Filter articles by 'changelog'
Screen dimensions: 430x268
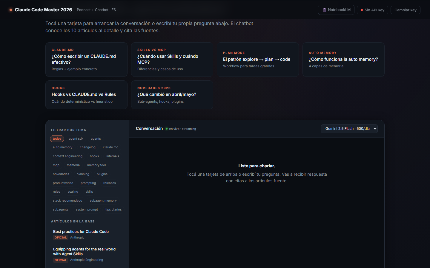click(x=87, y=147)
